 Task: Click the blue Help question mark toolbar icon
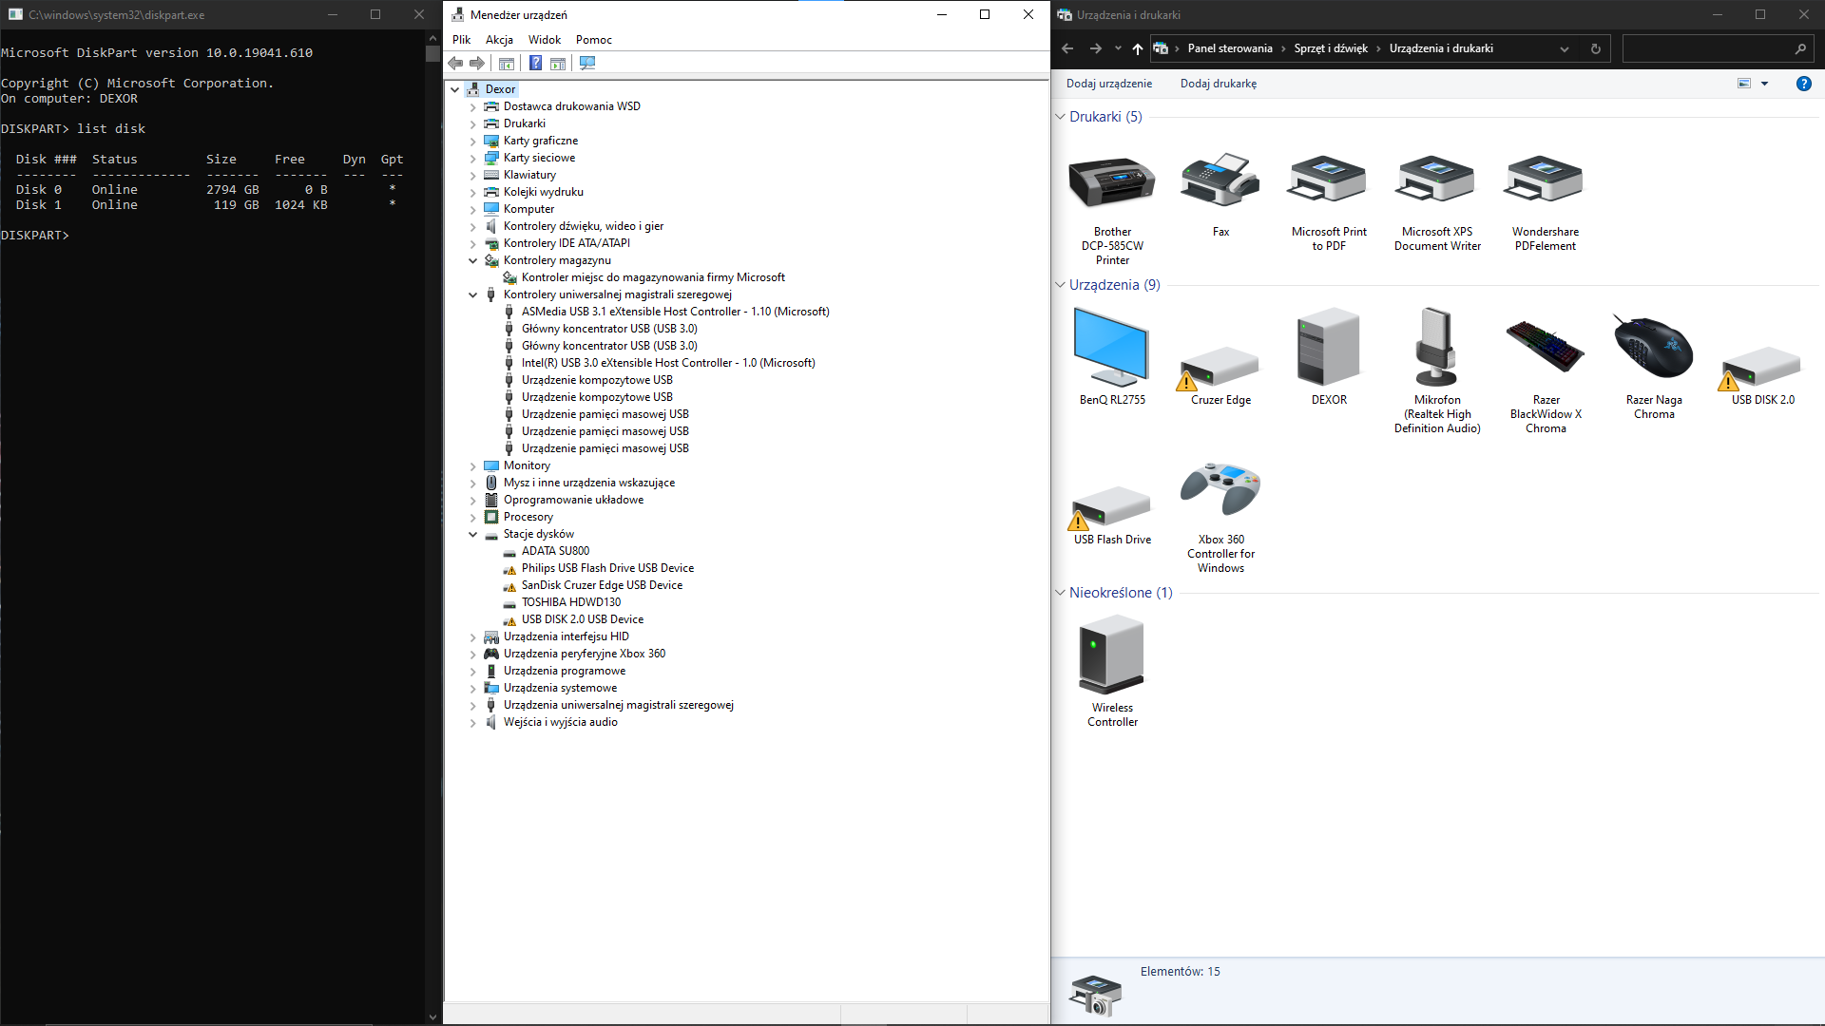click(535, 64)
